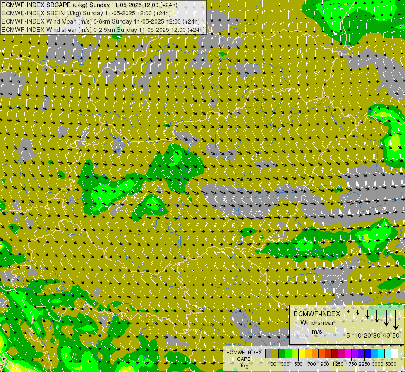Click the gray CAPE legend swatch

tap(268, 353)
